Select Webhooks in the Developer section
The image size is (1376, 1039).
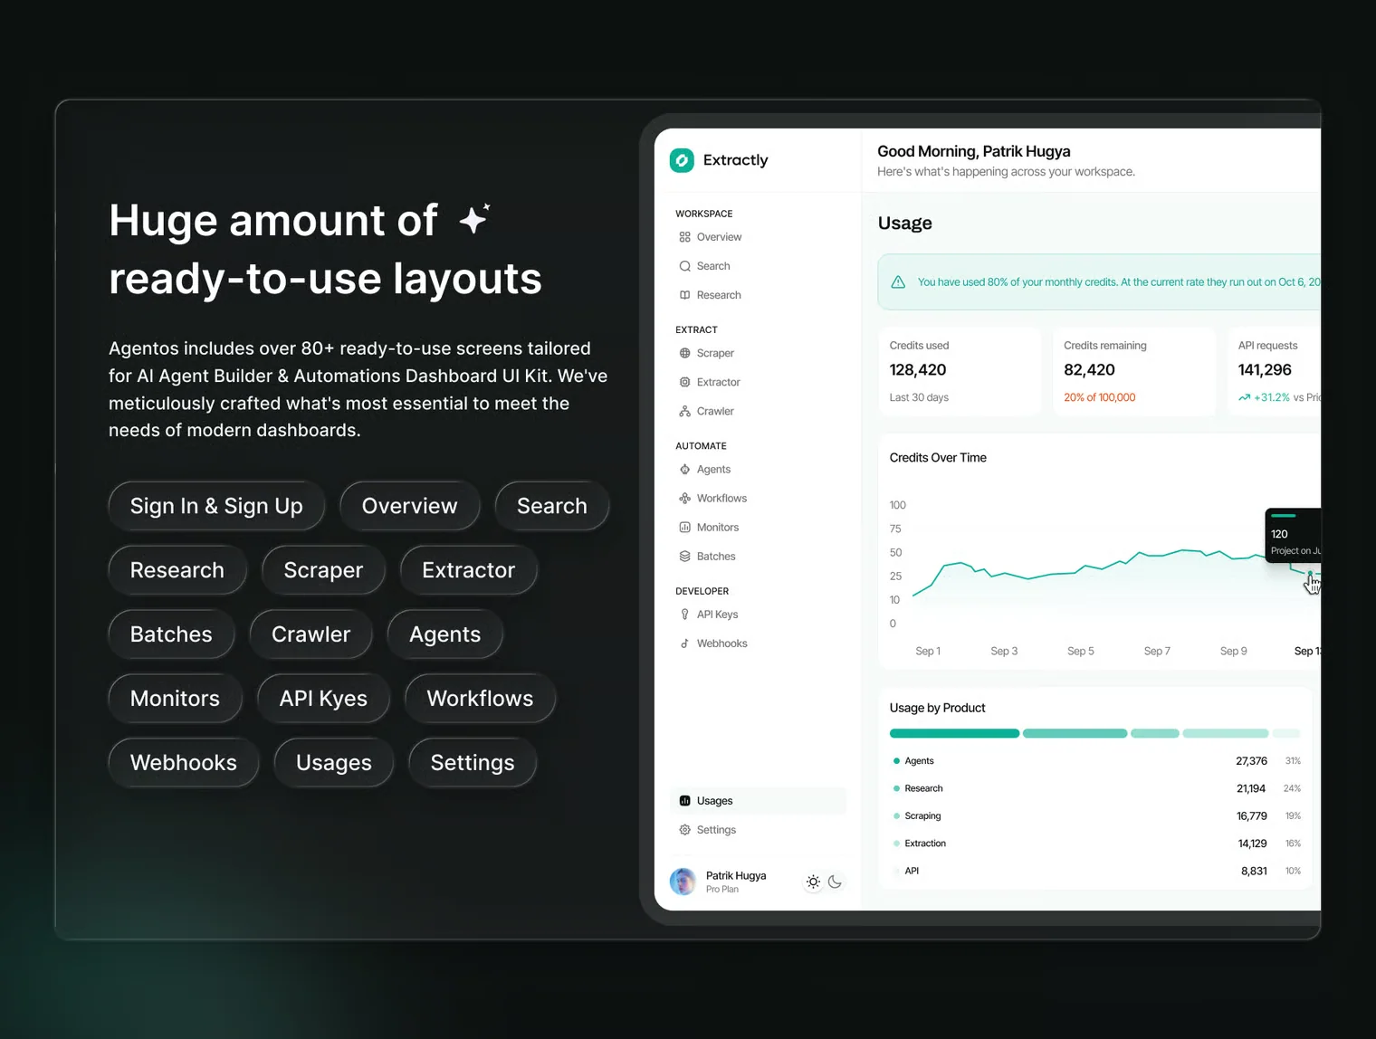[759, 643]
